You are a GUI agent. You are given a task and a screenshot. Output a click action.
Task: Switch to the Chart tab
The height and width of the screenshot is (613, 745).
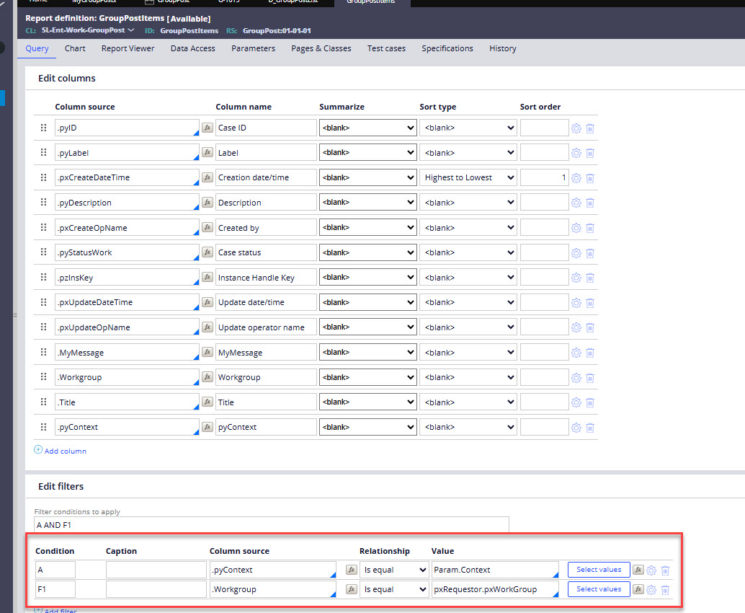tap(75, 48)
